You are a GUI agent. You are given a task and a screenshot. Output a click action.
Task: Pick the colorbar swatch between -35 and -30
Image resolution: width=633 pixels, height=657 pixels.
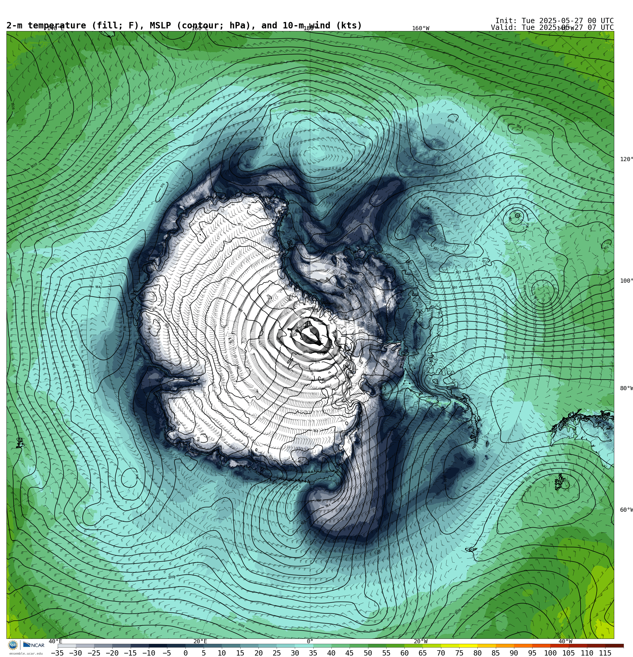point(67,646)
